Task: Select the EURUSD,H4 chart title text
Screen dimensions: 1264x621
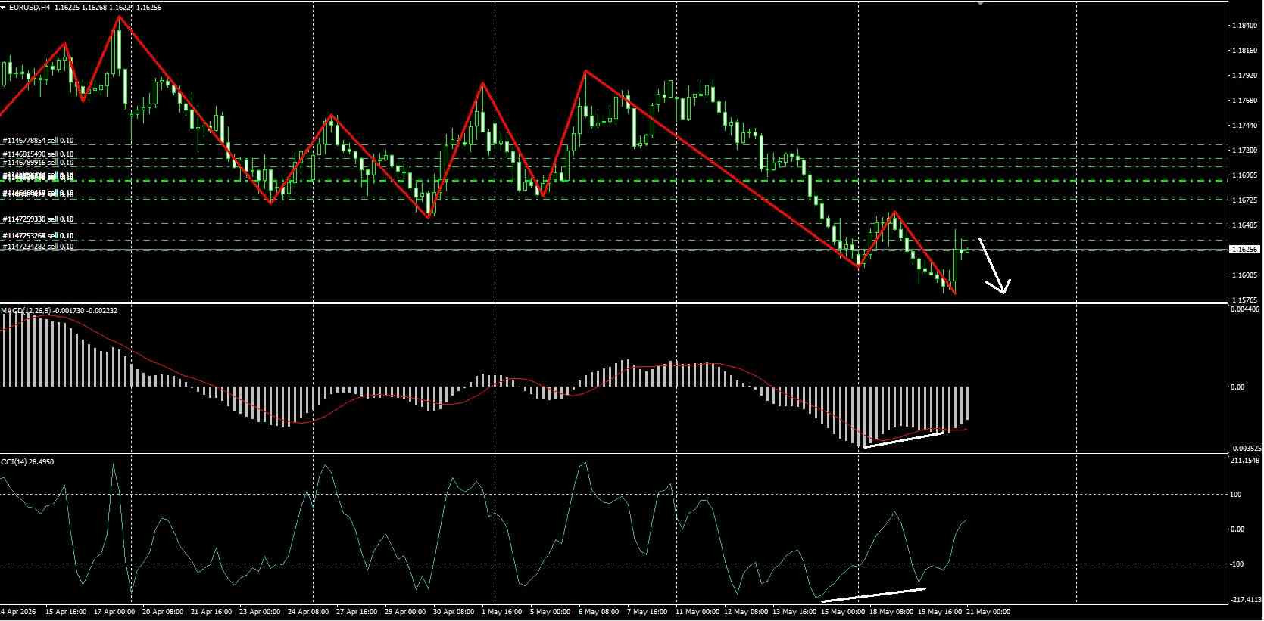Action: (30, 7)
